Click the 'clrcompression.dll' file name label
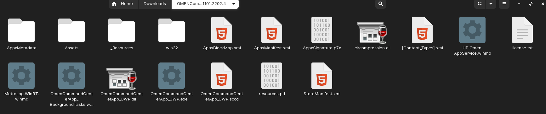546x114 pixels. (372, 48)
